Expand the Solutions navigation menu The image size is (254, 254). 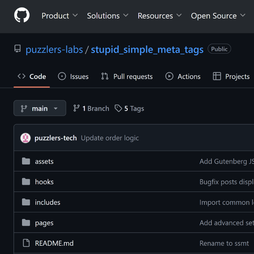[107, 16]
